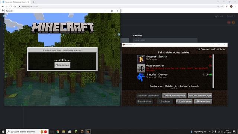Click the server.pro address bar
The image size is (238, 134).
(117, 7)
